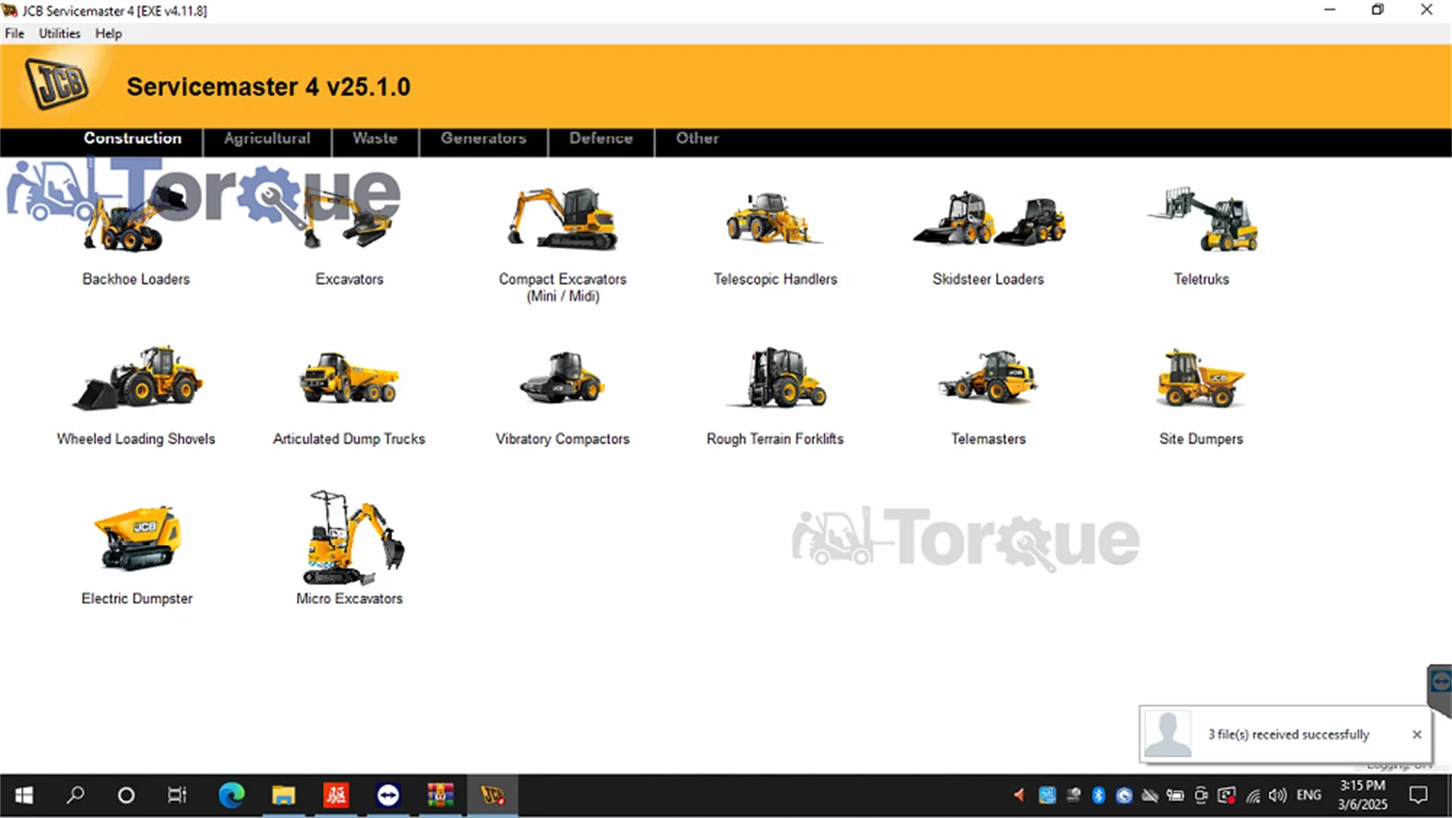Open the red app on taskbar
This screenshot has width=1452, height=818.
pos(336,796)
